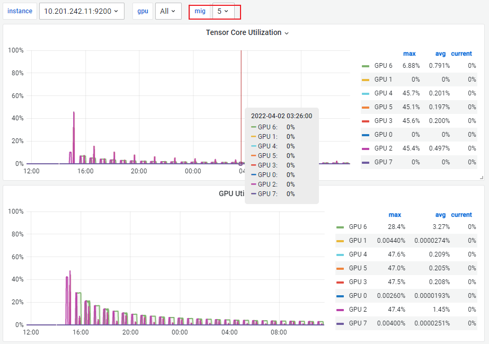489x344 pixels.
Task: Open the Tensor Core Utilization panel menu
Action: (286, 32)
